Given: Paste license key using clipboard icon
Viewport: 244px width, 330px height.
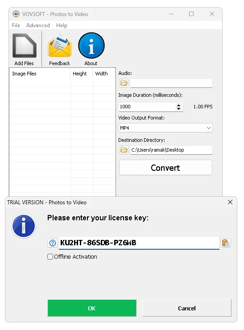Looking at the screenshot, I should coord(226,243).
